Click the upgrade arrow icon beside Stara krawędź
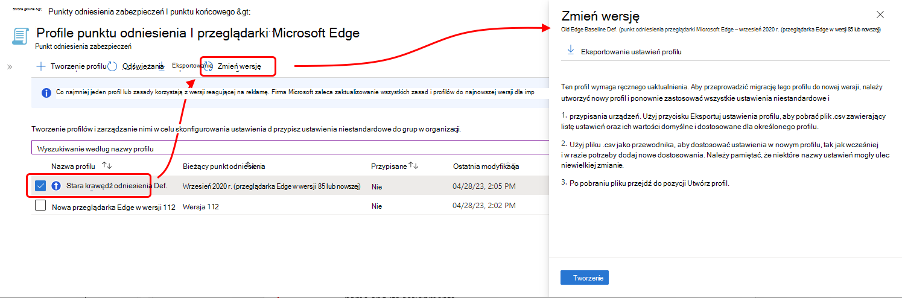The width and height of the screenshot is (902, 298). point(57,186)
